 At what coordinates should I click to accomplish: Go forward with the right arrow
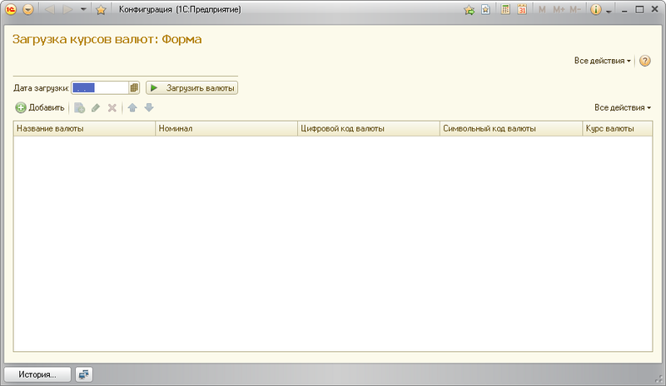point(67,9)
